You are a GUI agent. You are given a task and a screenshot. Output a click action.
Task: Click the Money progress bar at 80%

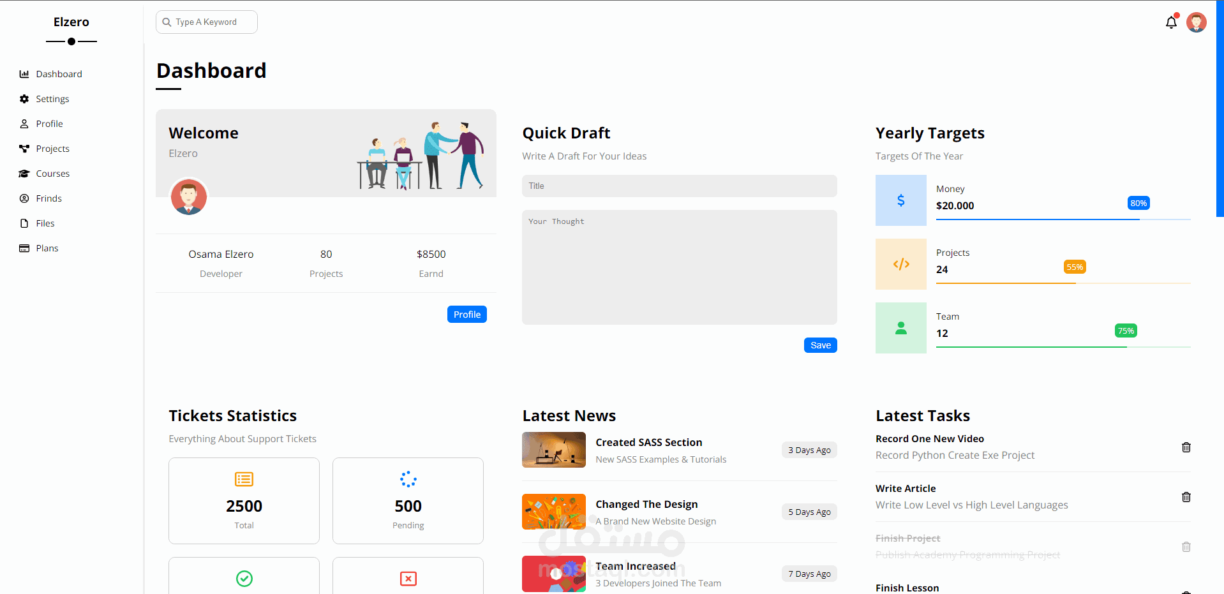point(1063,219)
